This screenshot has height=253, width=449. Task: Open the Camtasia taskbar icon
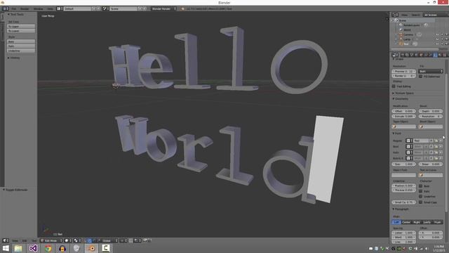click(106, 248)
